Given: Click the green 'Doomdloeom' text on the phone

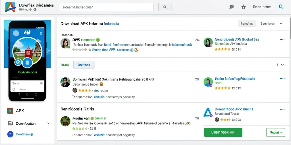Looking at the screenshot, I should point(28,72).
